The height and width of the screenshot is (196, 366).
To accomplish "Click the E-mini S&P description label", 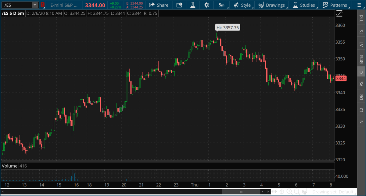I will tap(64, 5).
